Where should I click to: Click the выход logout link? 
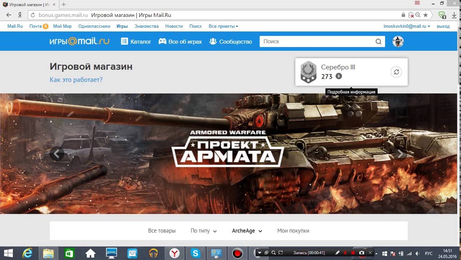443,26
